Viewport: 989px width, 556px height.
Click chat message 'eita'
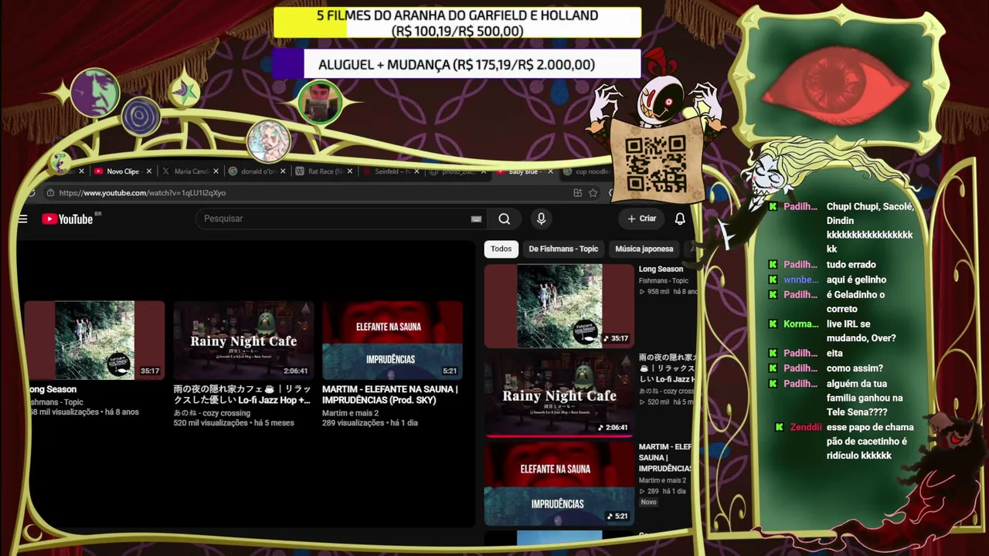click(x=834, y=354)
